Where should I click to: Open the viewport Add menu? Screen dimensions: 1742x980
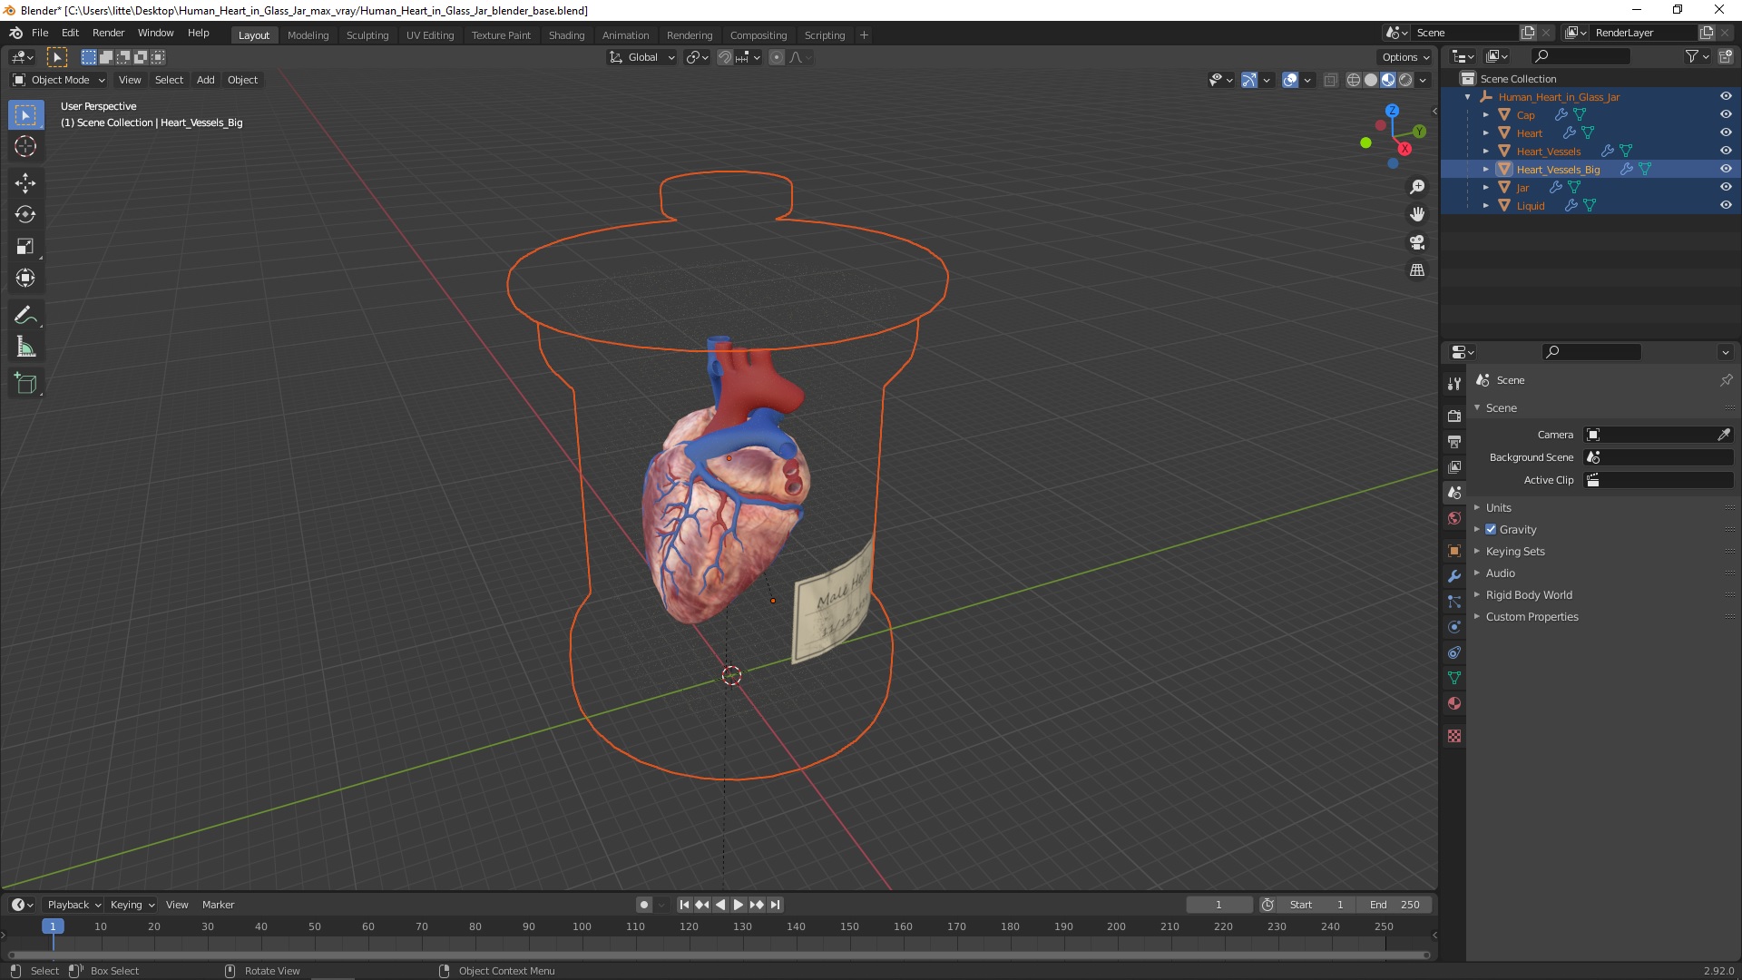(x=206, y=80)
